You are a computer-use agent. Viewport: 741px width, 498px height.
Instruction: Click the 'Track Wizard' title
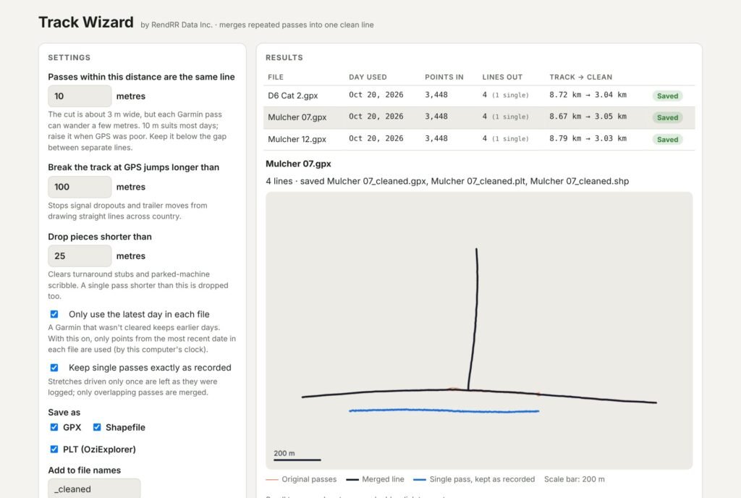click(86, 22)
